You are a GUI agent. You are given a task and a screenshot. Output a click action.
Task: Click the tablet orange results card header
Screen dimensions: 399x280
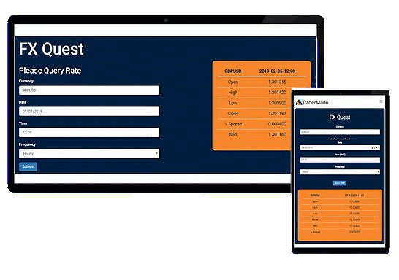[340, 195]
